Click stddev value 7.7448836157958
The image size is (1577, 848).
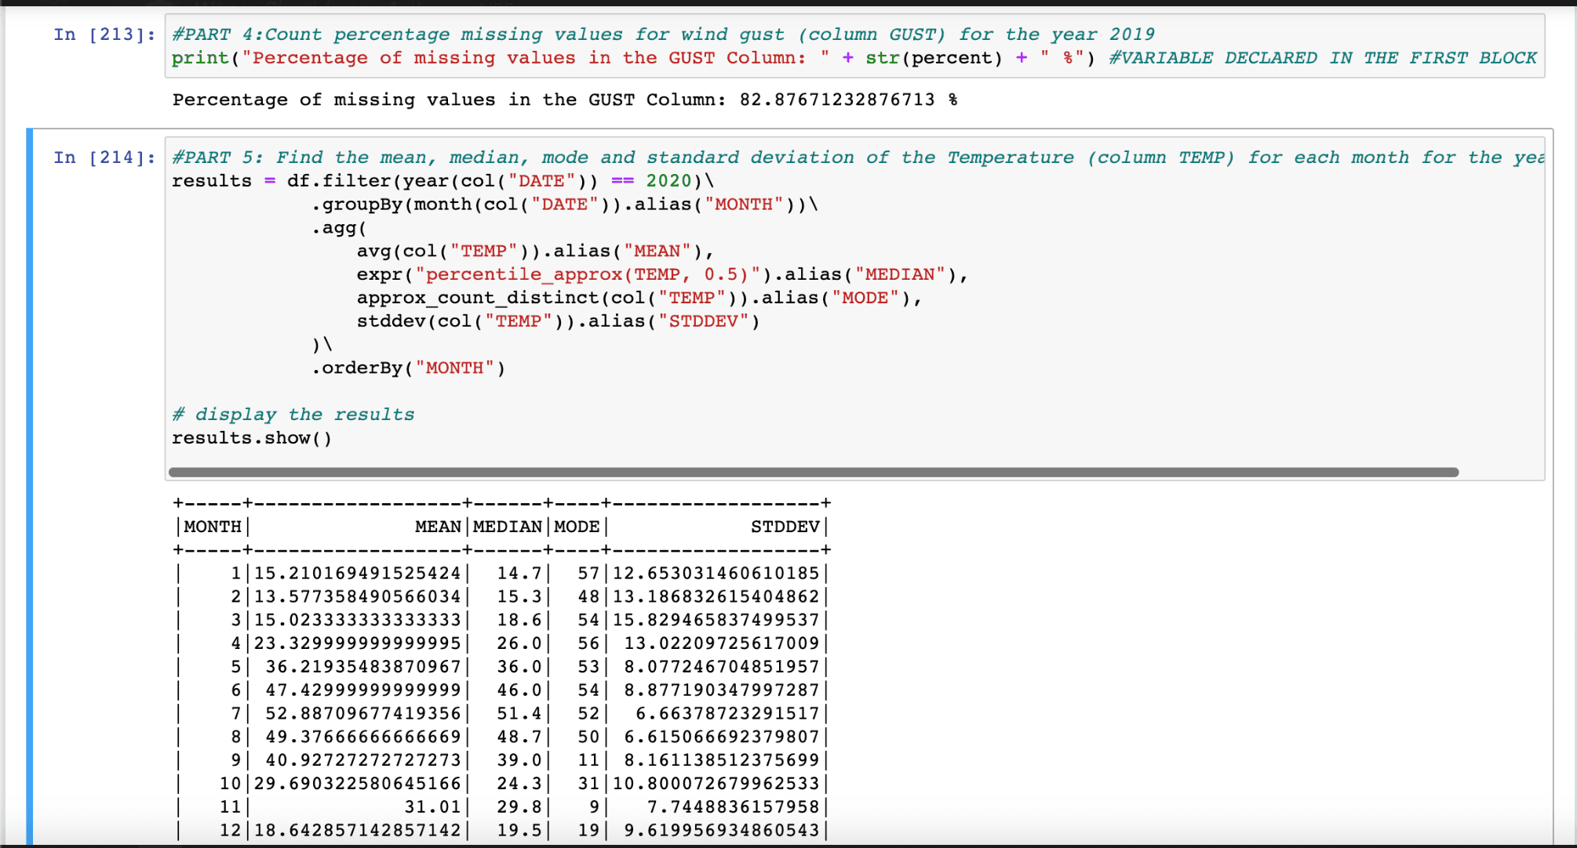click(734, 807)
